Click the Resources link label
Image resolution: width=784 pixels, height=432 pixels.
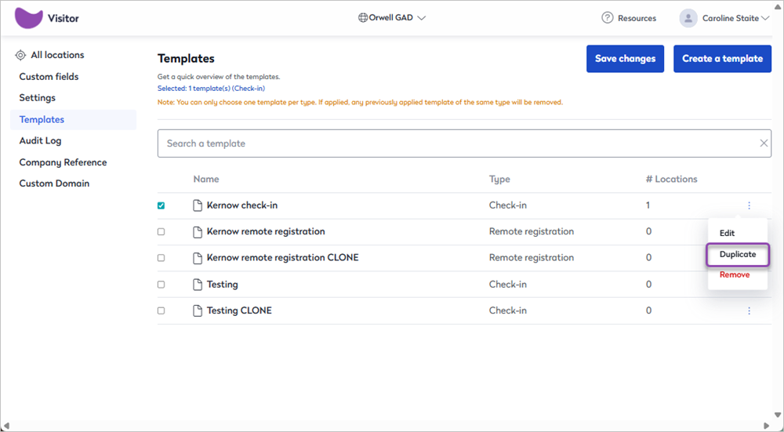[x=637, y=19]
